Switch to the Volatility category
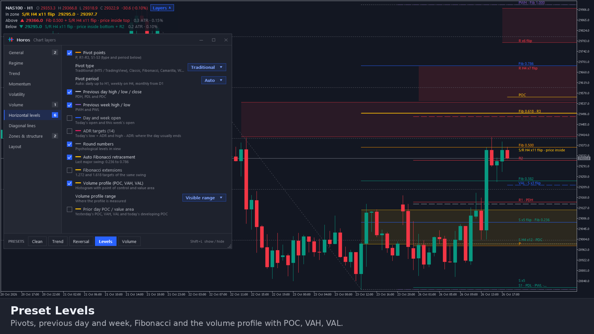This screenshot has width=594, height=334. (32, 94)
